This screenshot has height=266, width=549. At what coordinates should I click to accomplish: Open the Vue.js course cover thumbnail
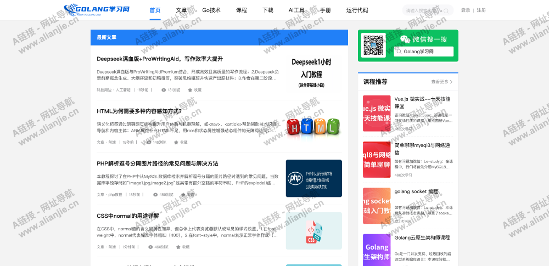tap(377, 114)
